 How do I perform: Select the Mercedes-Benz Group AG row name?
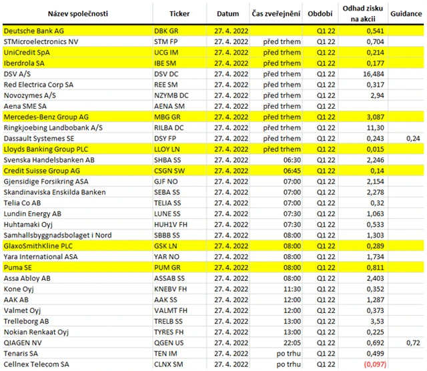(47, 116)
